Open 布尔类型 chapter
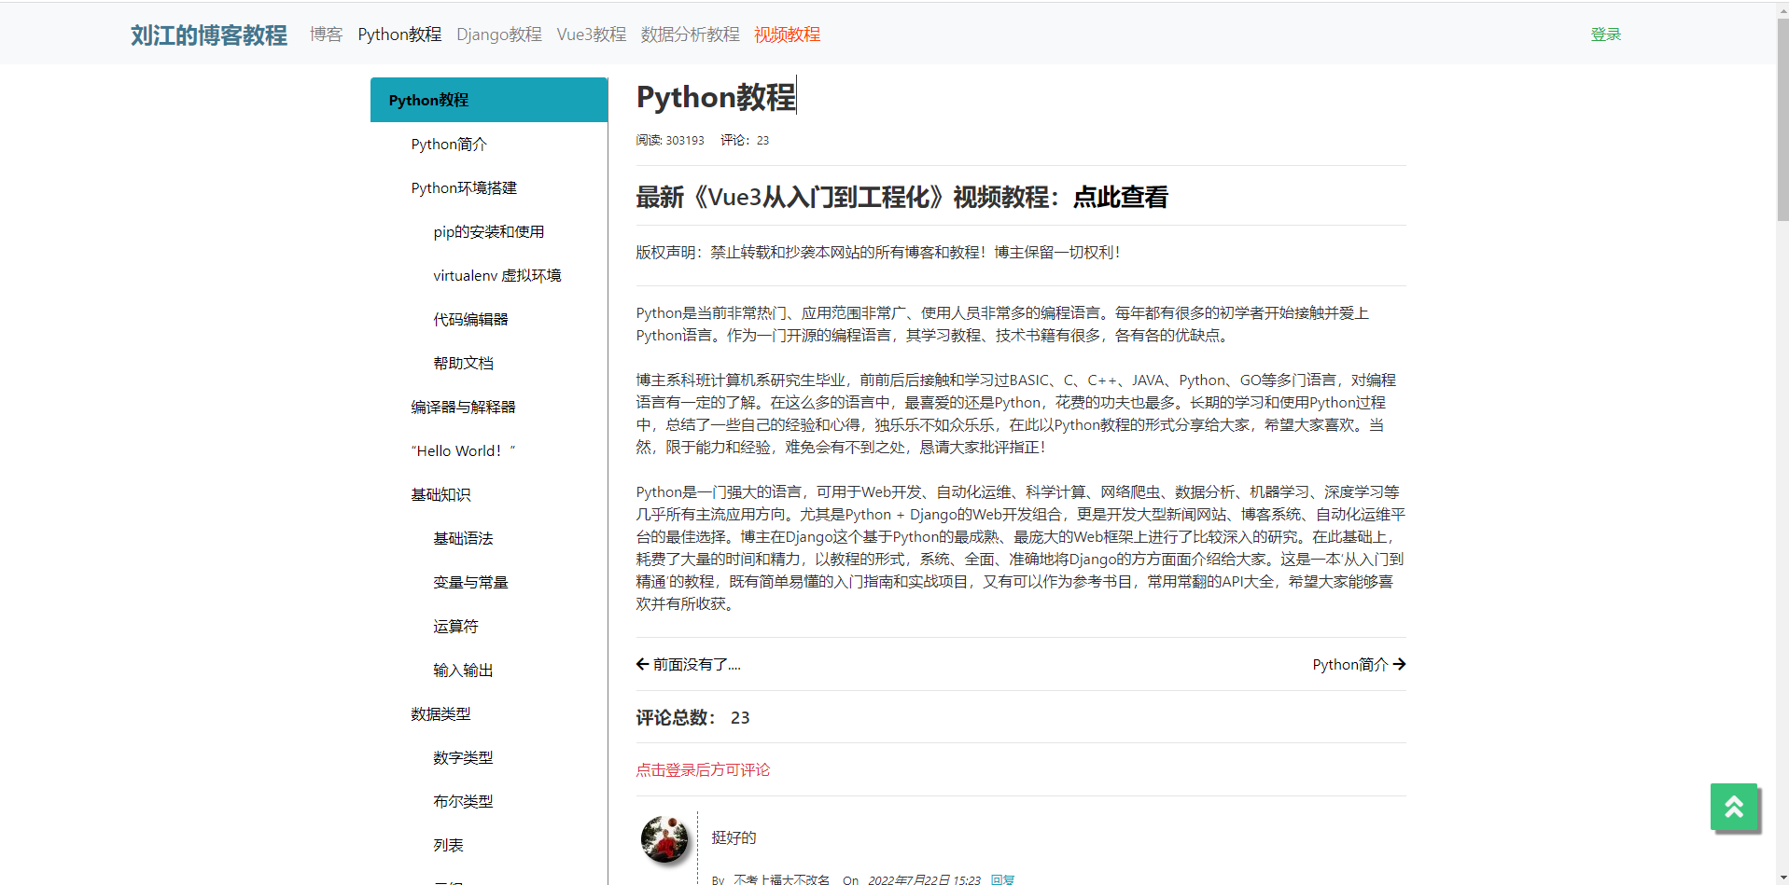This screenshot has width=1789, height=885. tap(463, 801)
